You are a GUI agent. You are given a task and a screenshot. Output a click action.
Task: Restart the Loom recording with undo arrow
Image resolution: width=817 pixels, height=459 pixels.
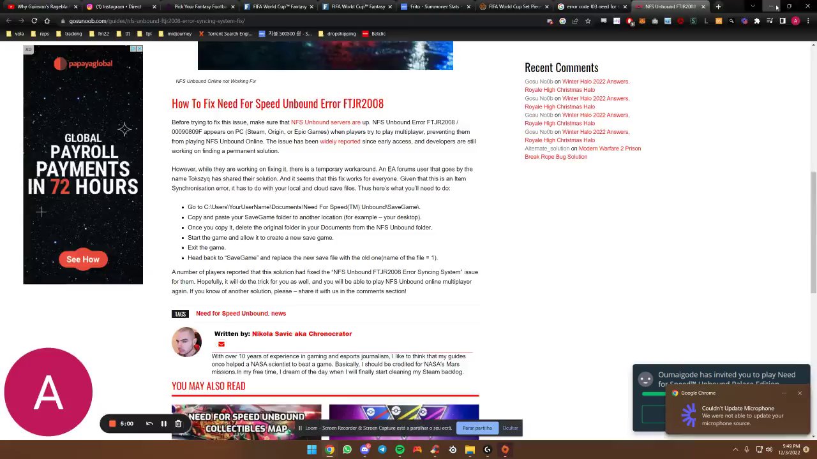[x=149, y=423]
